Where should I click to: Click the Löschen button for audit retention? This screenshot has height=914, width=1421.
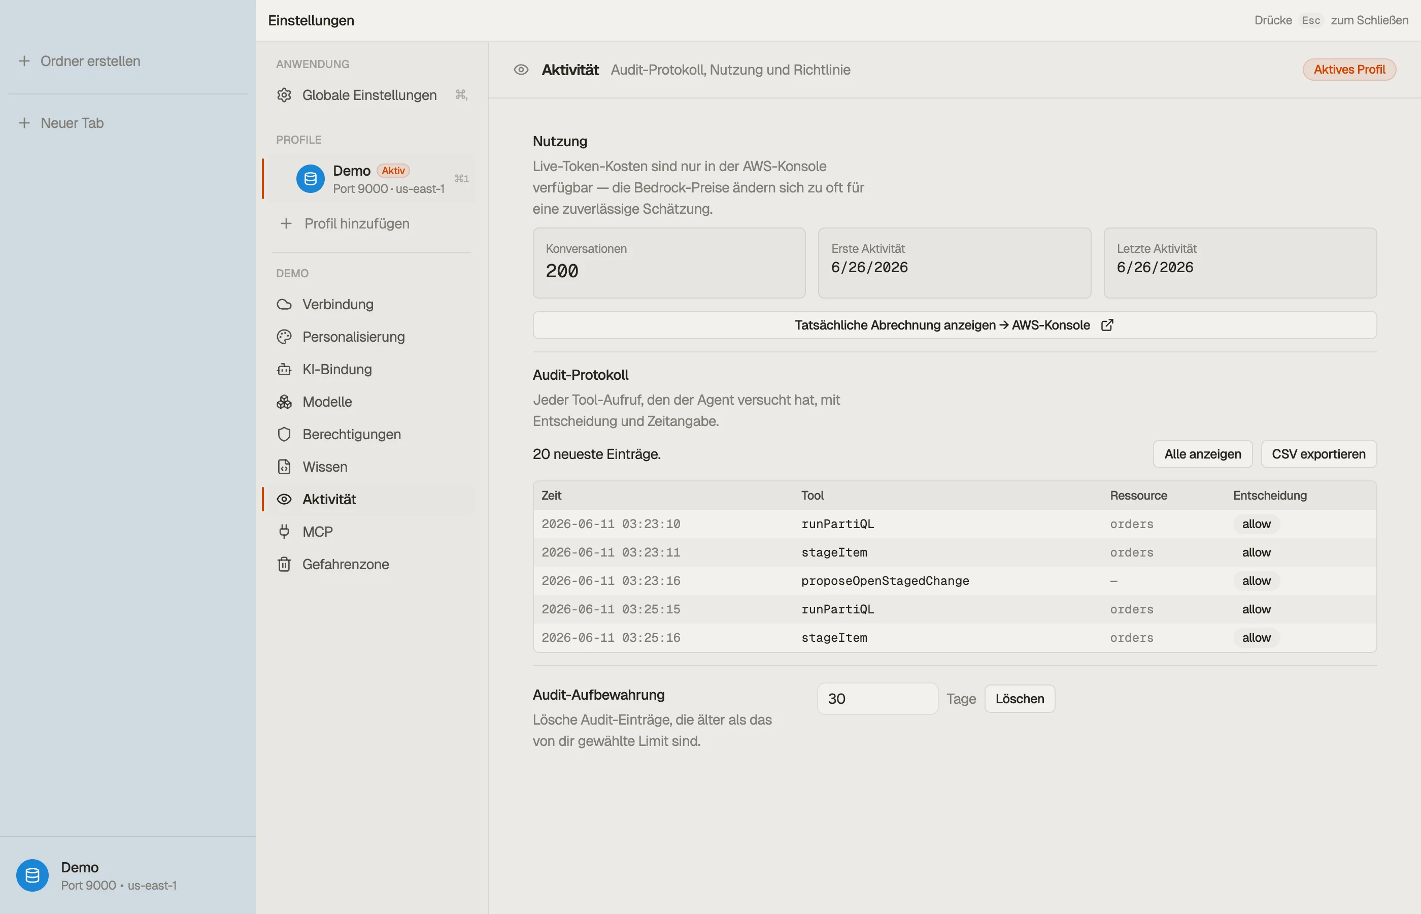pos(1019,699)
